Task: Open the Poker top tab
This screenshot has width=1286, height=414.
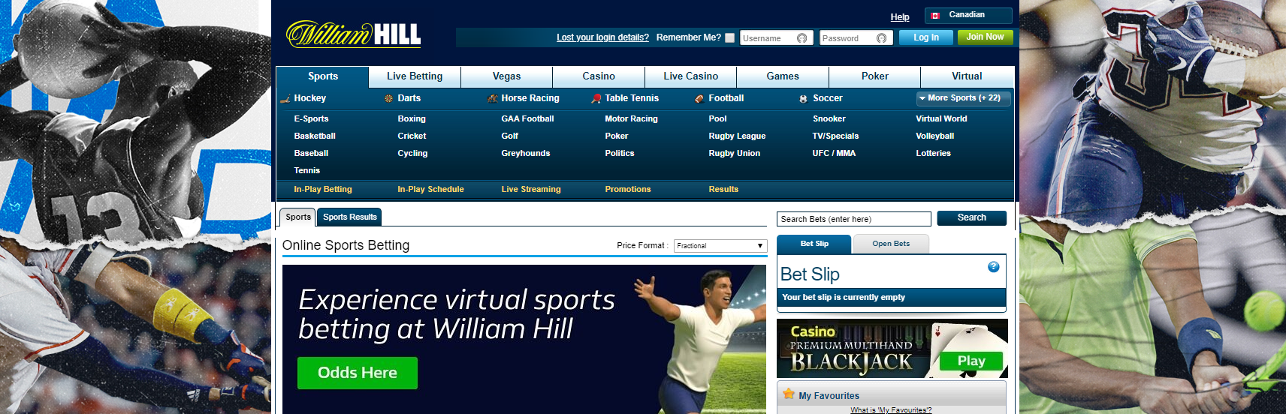Action: point(875,76)
